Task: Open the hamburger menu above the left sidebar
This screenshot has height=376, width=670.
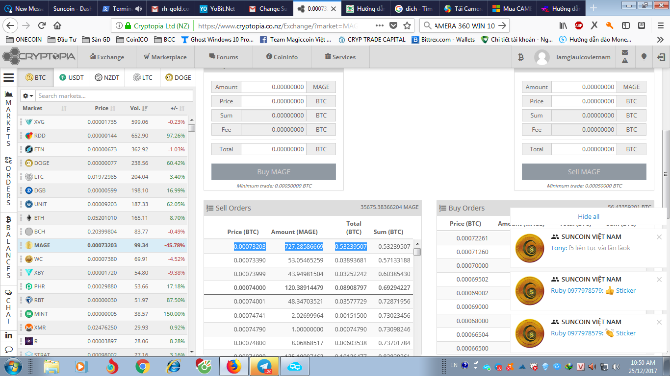Action: point(8,77)
